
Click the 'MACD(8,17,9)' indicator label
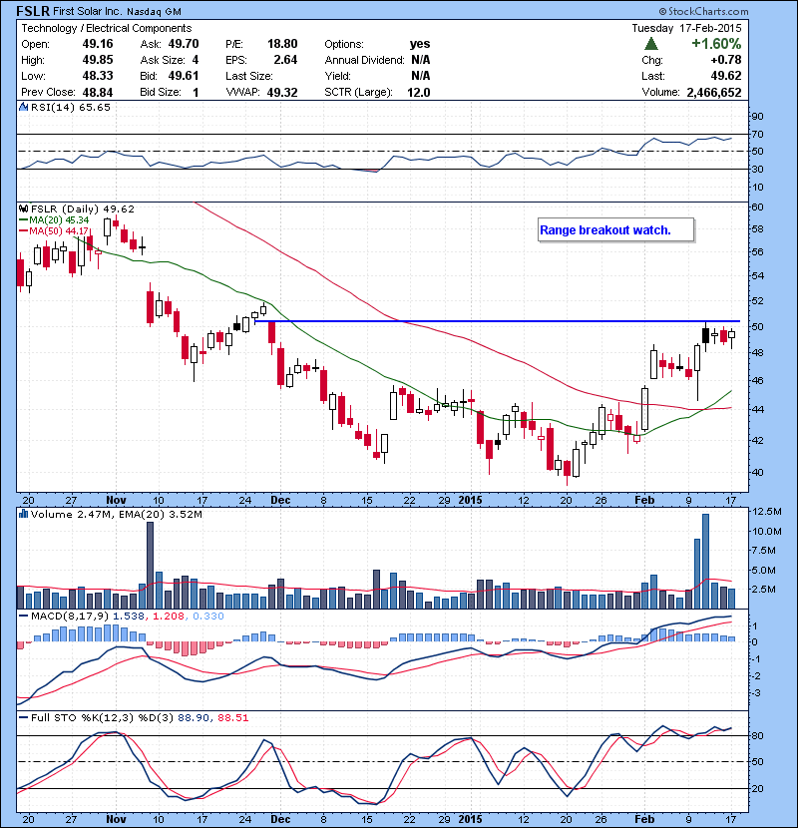(70, 616)
